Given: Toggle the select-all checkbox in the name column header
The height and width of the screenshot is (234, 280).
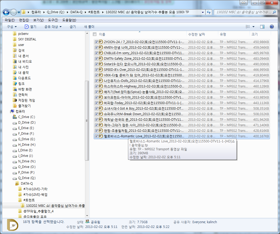Looking at the screenshot, I should (94, 34).
